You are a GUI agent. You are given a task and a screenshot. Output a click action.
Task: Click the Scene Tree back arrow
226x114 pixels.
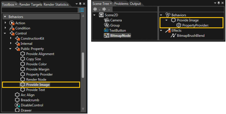point(95,9)
